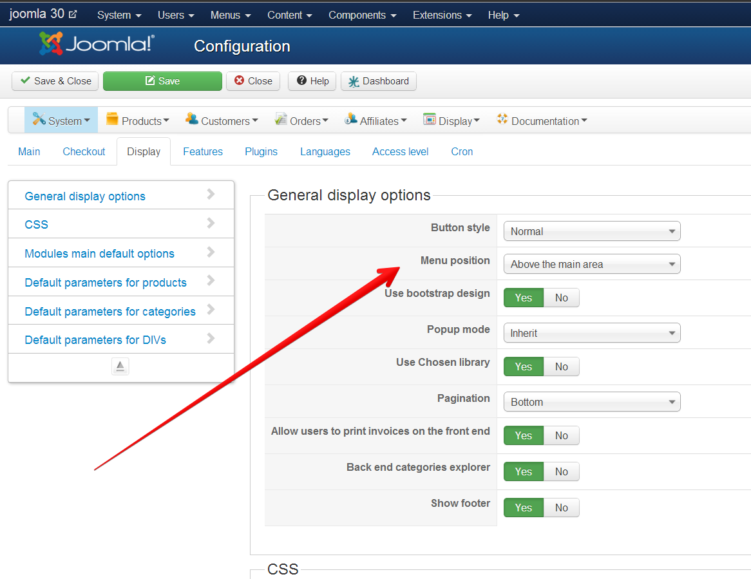751x579 pixels.
Task: Click the Orders notepad icon
Action: (281, 119)
